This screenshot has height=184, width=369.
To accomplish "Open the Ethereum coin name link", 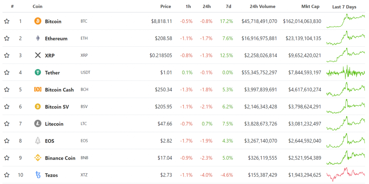I will (x=56, y=38).
